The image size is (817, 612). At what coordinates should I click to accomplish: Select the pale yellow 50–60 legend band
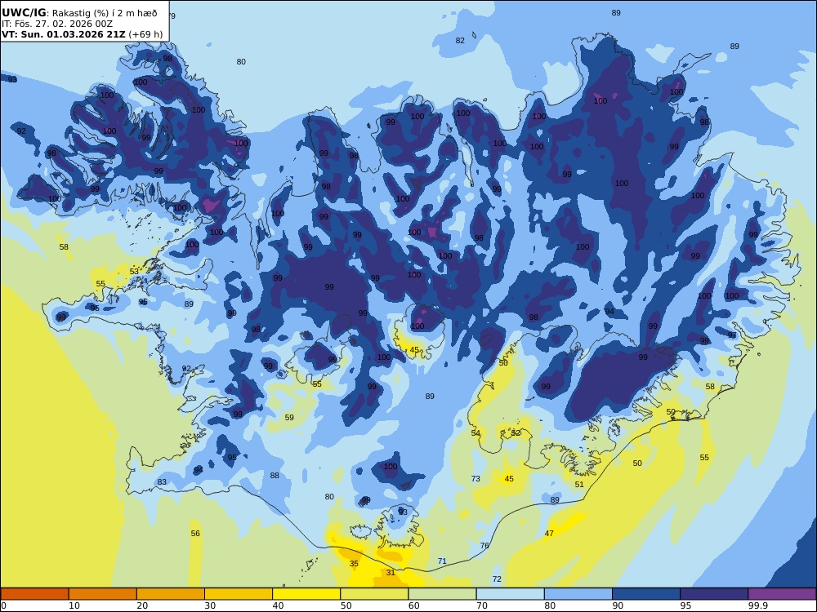pos(374,594)
